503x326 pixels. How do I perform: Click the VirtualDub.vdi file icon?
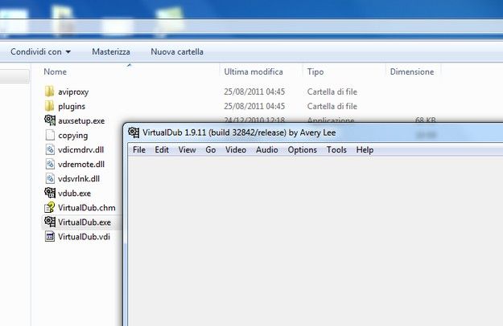tap(50, 236)
